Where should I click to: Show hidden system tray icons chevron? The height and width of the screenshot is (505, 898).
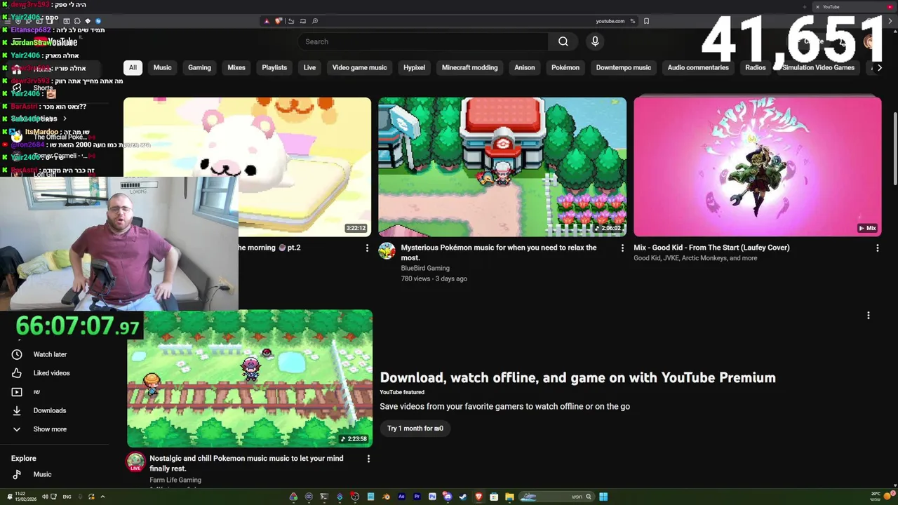(102, 497)
